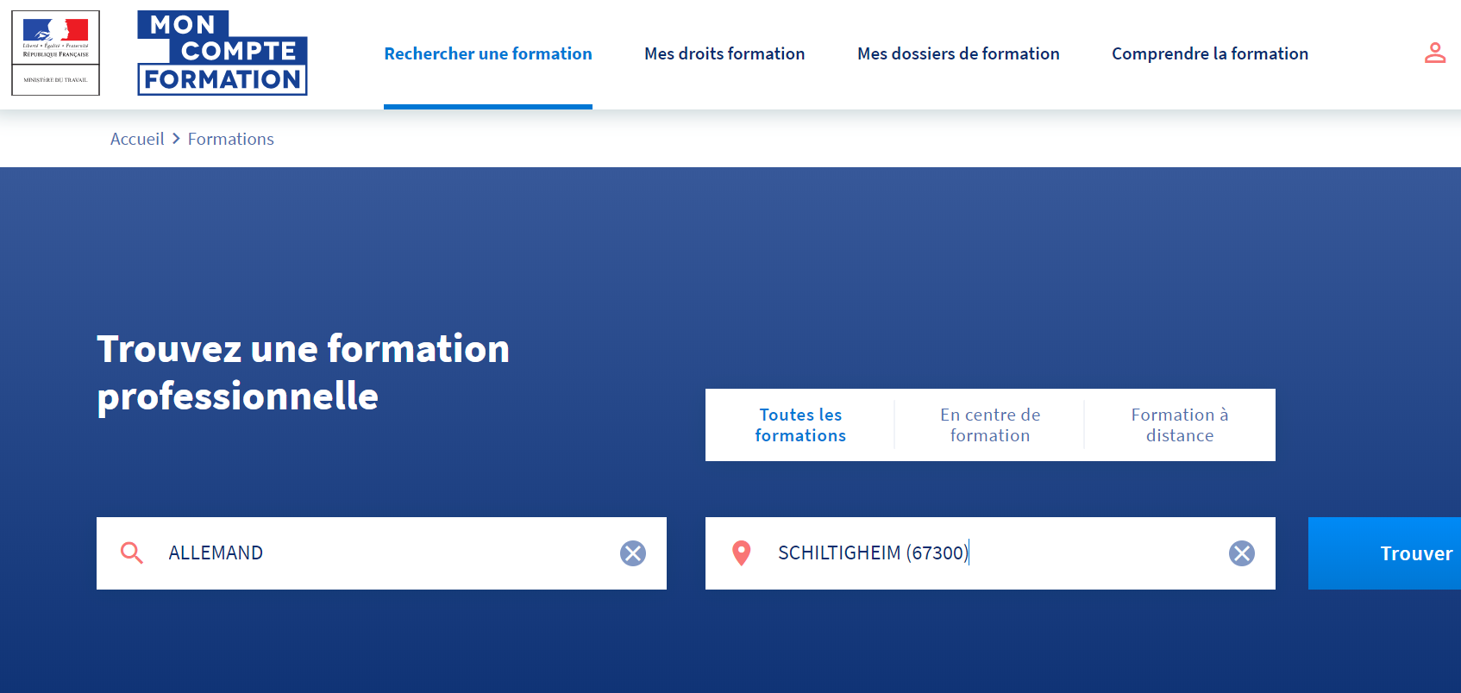The width and height of the screenshot is (1461, 693).
Task: Open the user account profile icon
Action: 1434,53
